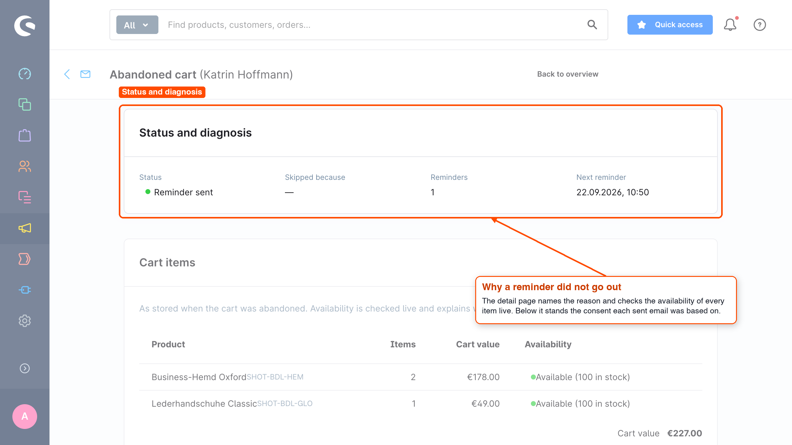792x445 pixels.
Task: Select Lederhandschuhe Classic product row
Action: click(421, 404)
